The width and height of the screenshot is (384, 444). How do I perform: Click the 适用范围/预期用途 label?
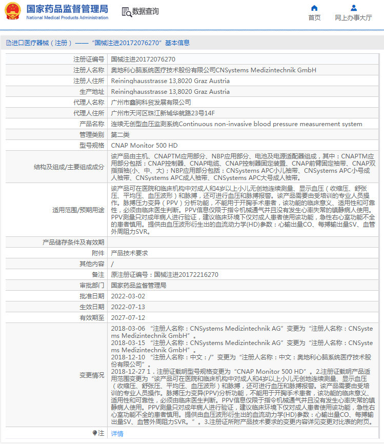tap(78, 210)
